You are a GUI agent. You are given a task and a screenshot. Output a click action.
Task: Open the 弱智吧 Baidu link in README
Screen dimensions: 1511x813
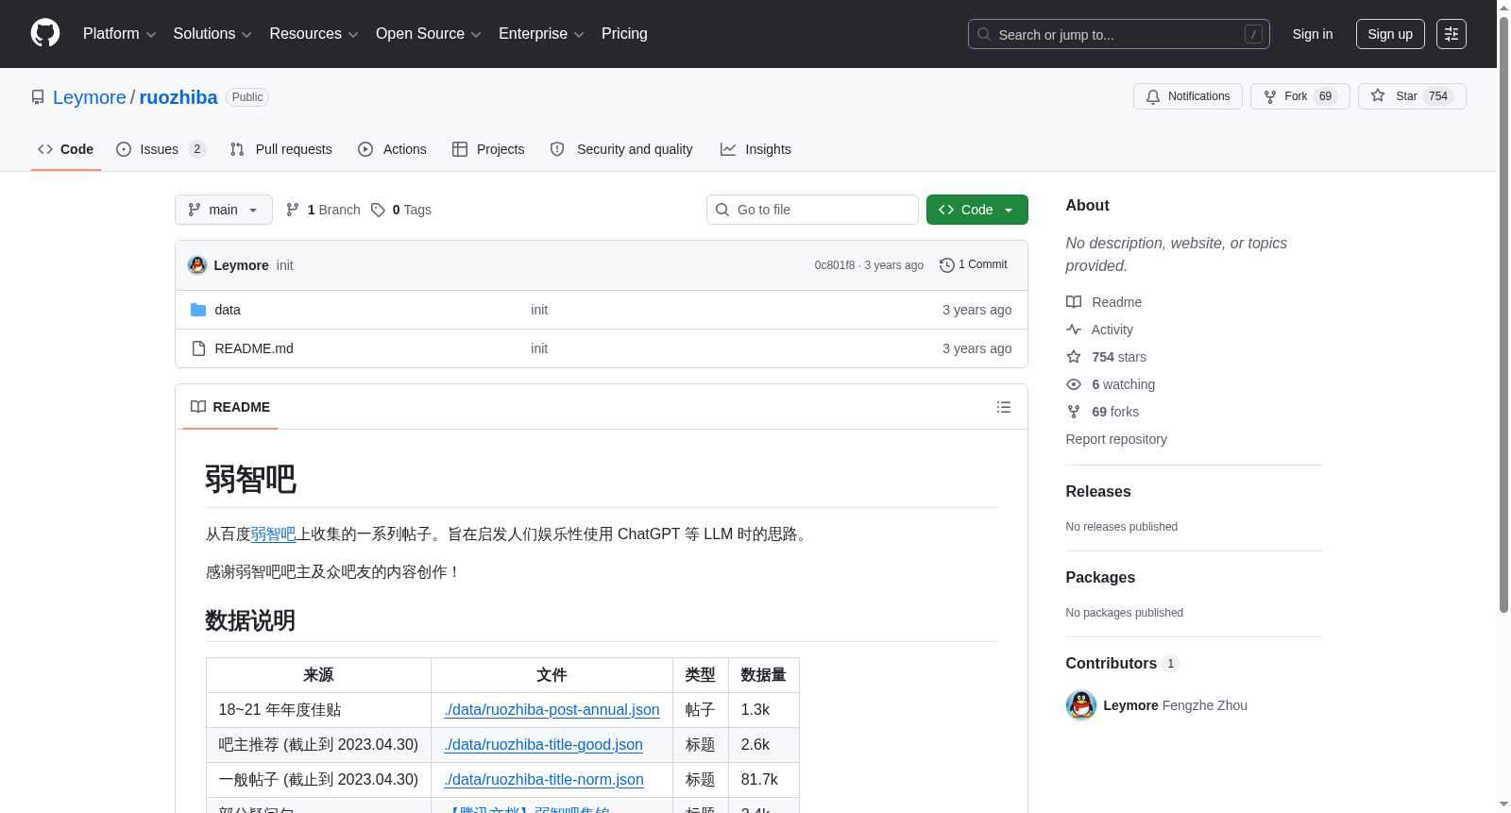click(274, 534)
